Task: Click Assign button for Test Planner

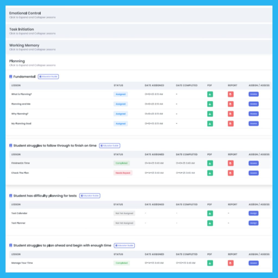Action: tap(253, 223)
